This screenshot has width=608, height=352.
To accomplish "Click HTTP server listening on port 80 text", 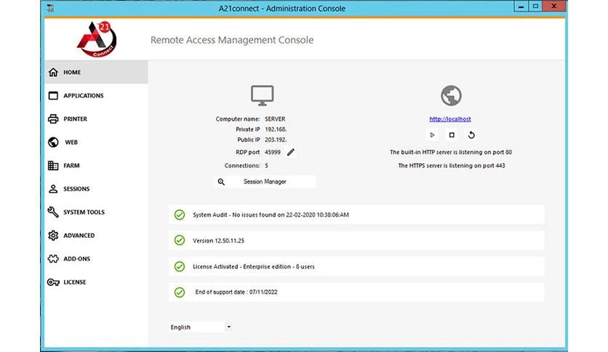I will 451,152.
